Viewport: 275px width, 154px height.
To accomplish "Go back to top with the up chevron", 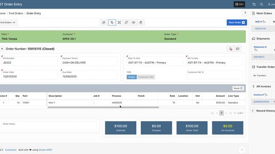I will (242, 150).
